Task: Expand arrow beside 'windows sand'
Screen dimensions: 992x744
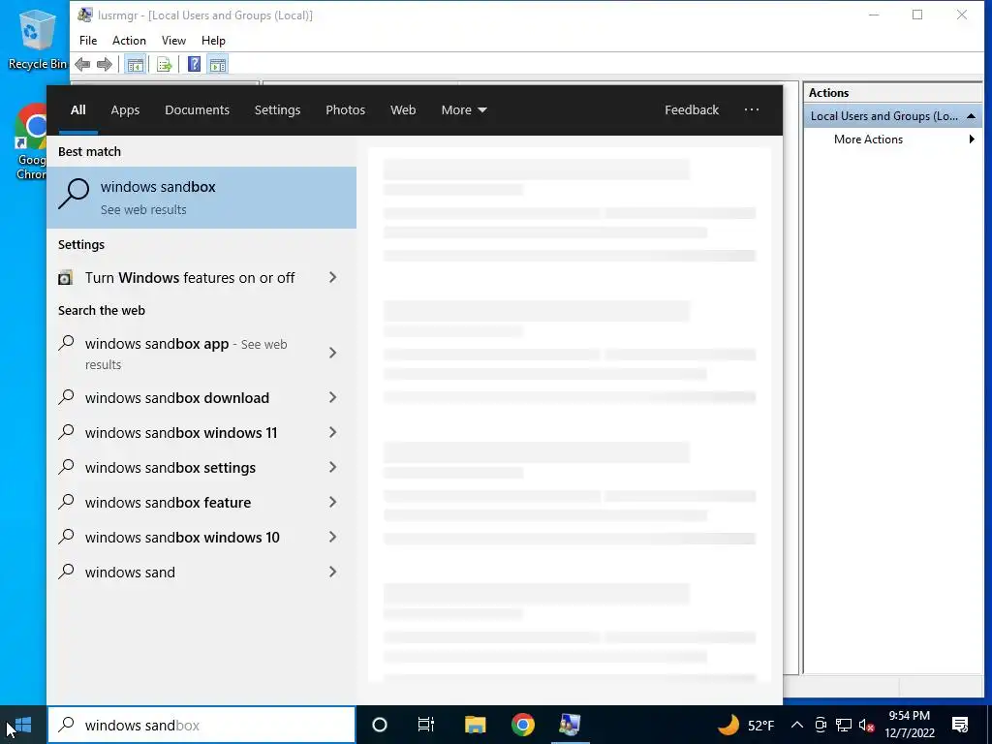Action: (333, 572)
